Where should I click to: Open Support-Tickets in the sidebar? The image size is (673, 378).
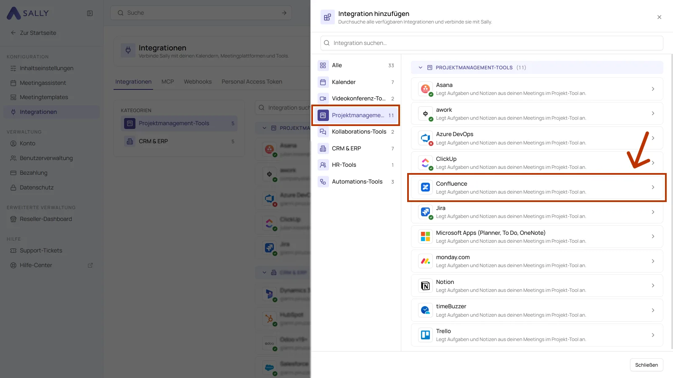point(51,250)
